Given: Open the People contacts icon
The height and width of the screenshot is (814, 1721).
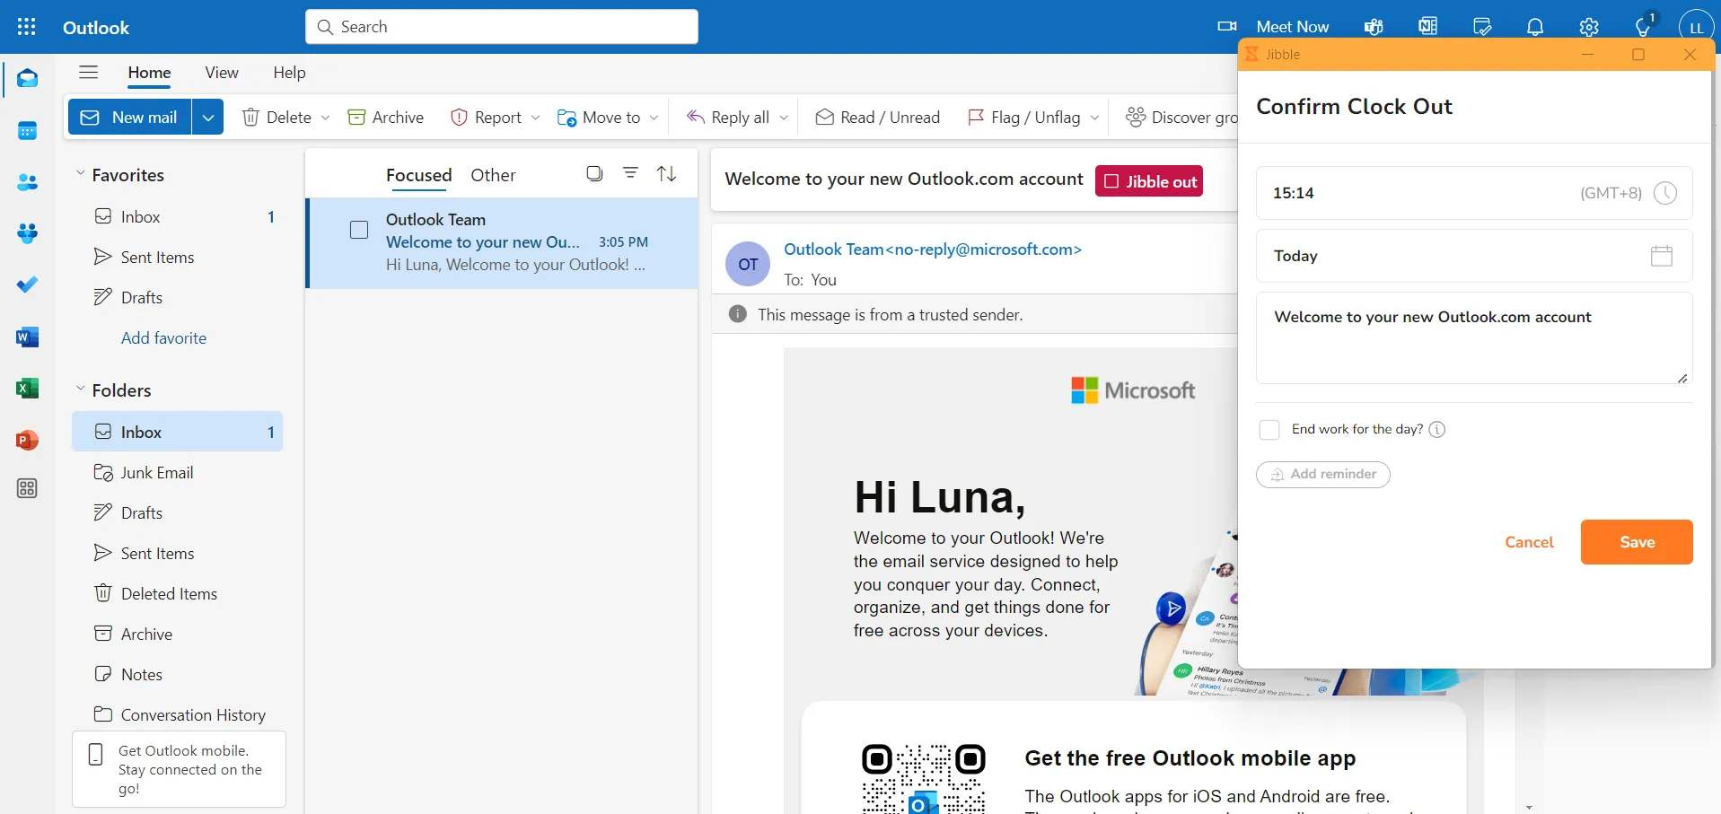Looking at the screenshot, I should click(x=27, y=183).
